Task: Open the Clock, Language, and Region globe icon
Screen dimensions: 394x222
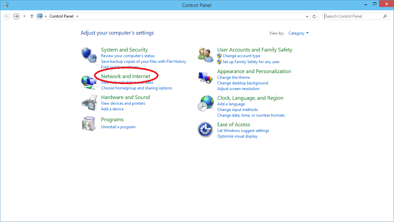Action: pos(205,103)
